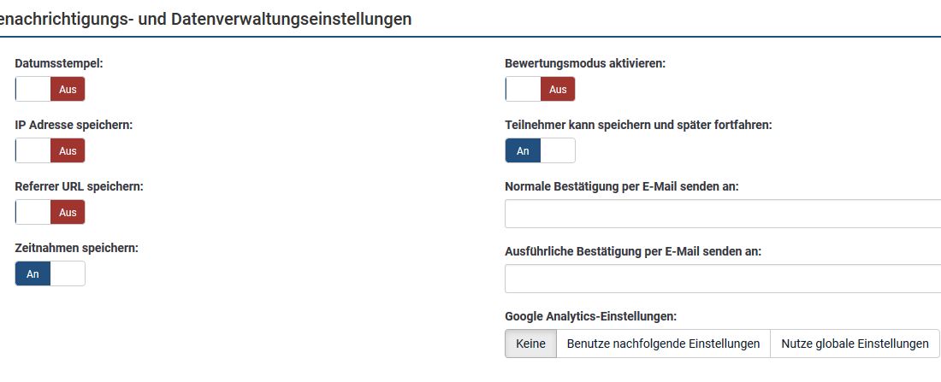Pick 'Nutze globale Einstellungen' option

coord(855,344)
